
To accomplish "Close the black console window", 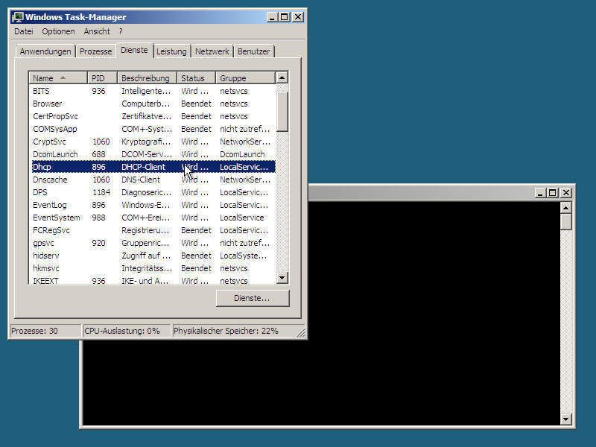I will click(x=566, y=193).
